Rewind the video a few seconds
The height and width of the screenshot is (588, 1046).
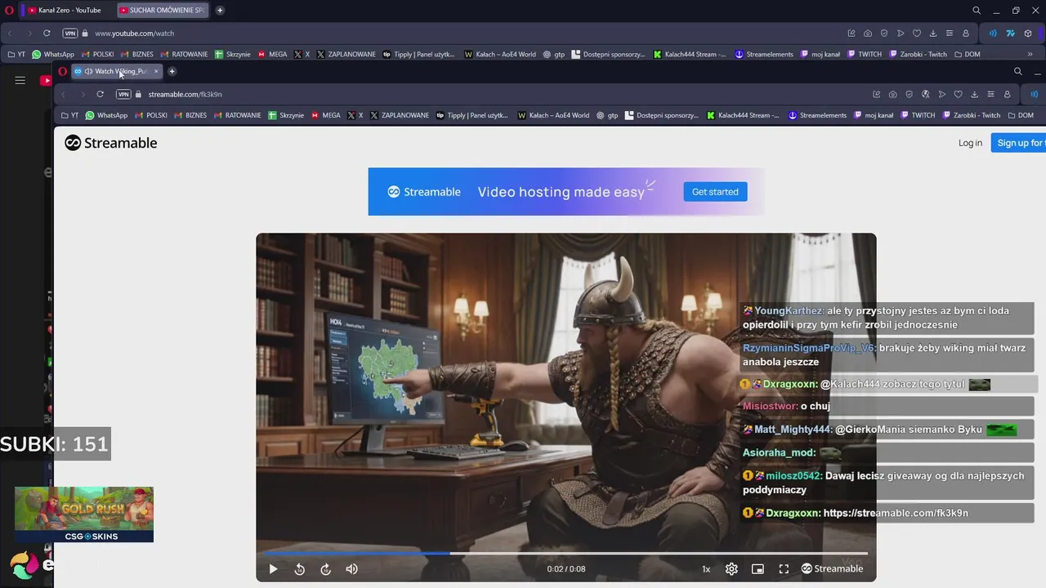(x=299, y=569)
